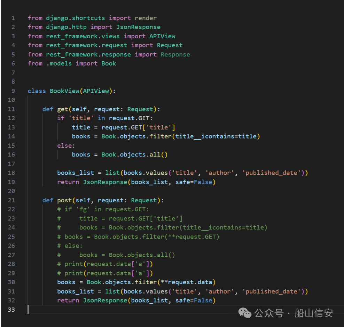Click 'request.GET' in the if statement line 12
Screen dimensions: 344x327
tap(129, 118)
